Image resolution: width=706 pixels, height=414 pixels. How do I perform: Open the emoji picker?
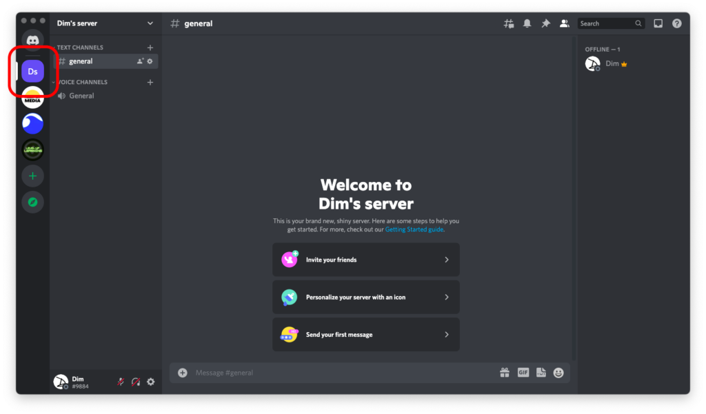tap(558, 373)
